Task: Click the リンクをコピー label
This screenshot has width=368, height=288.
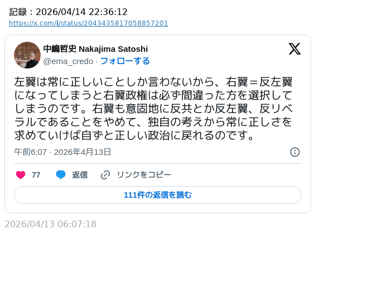Action: point(144,175)
